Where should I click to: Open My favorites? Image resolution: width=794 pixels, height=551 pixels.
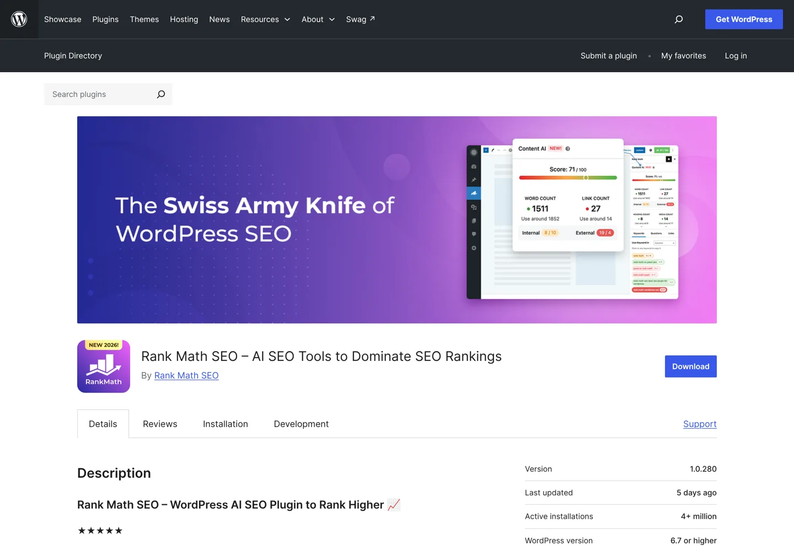[684, 56]
